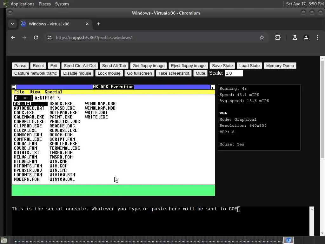
Task: Select WIN.INI in the file list
Action: (x=58, y=170)
